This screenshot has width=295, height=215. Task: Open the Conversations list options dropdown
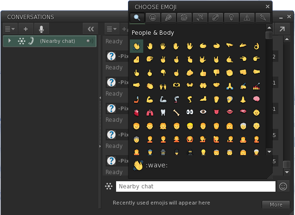(10, 29)
